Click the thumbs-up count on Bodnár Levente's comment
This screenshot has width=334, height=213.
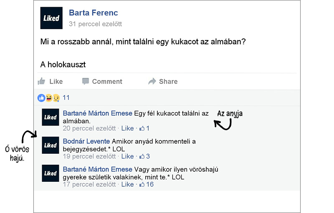coord(144,156)
